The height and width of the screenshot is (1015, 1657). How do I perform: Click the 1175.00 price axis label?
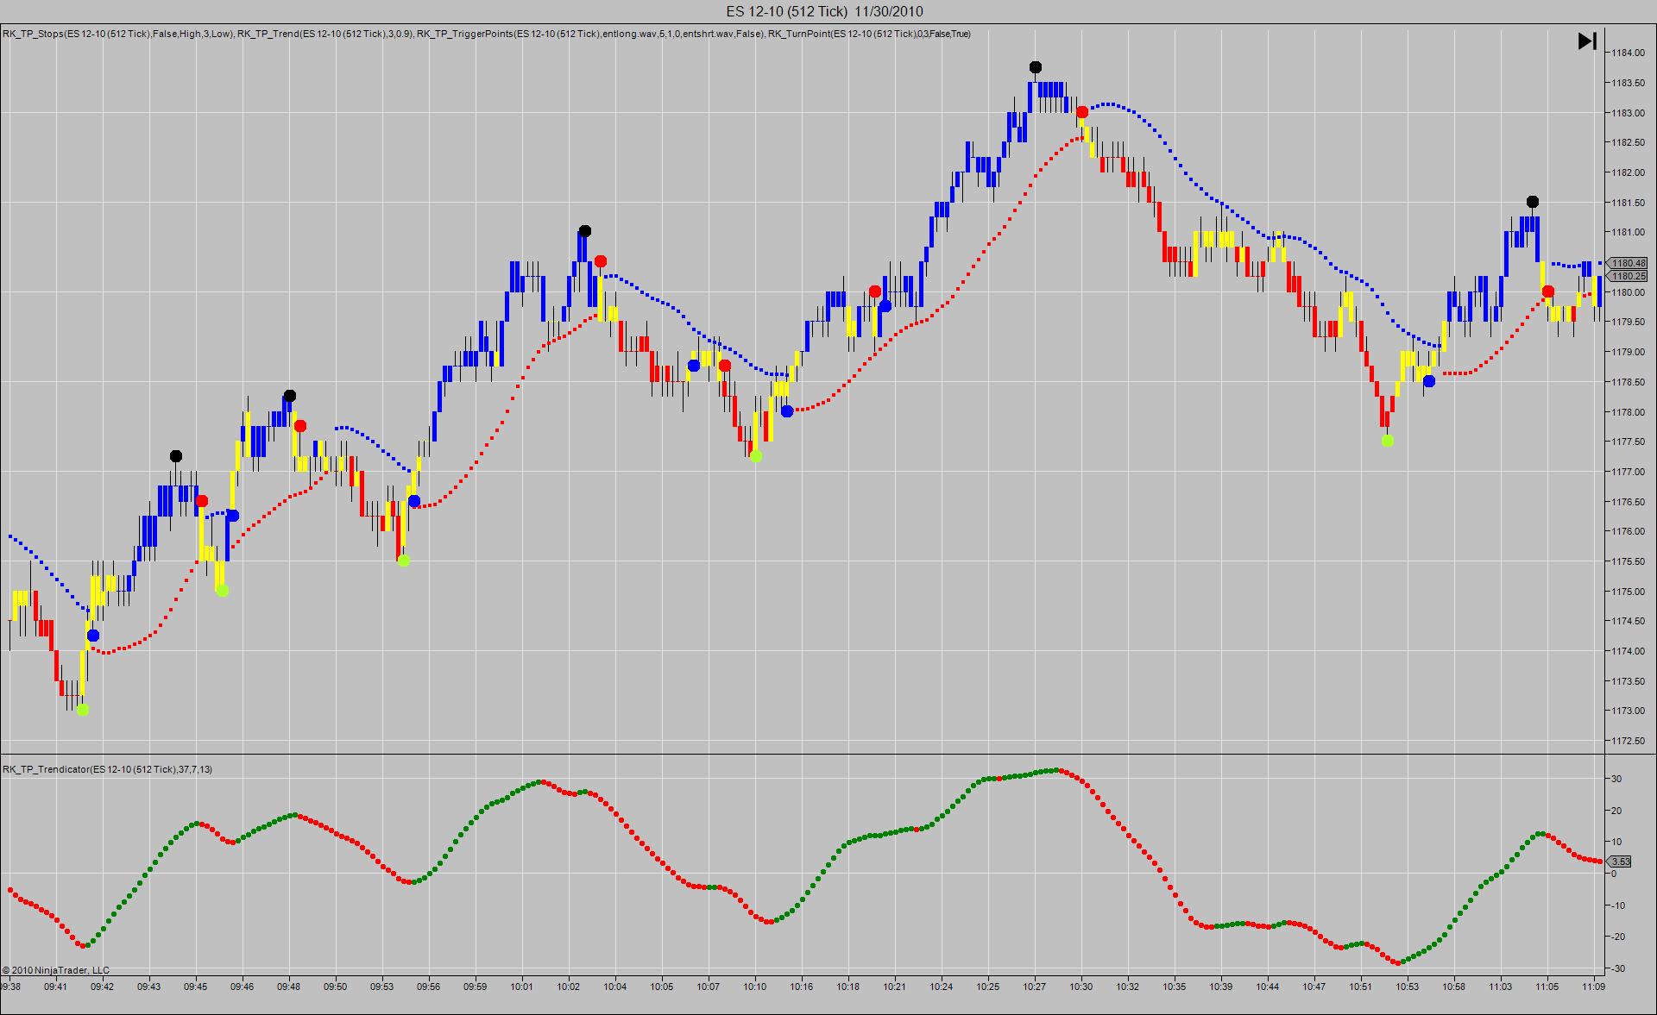(x=1628, y=592)
